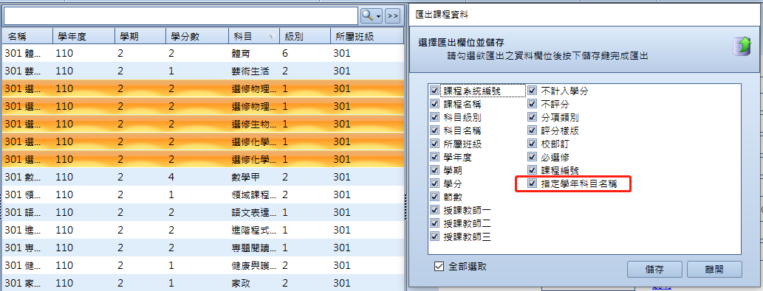The image size is (763, 291).
Task: Click the 學分數 column header
Action: tap(196, 36)
